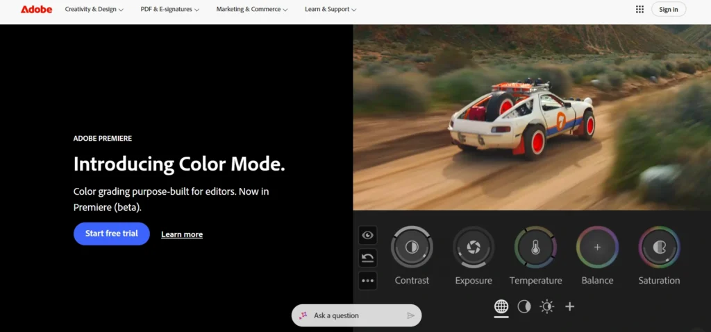Click the Sign in button
The height and width of the screenshot is (332, 711).
click(669, 10)
